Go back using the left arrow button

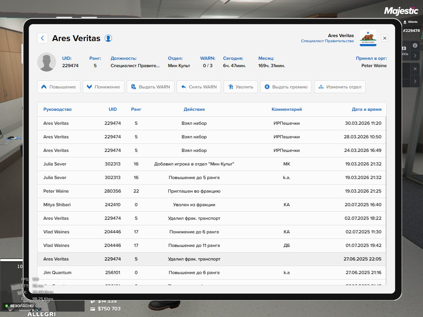click(x=43, y=38)
